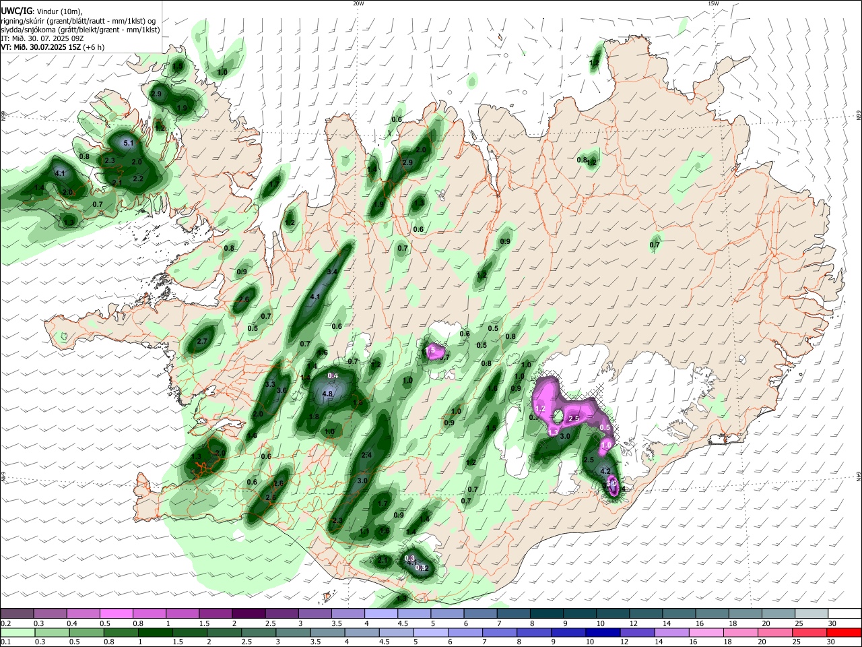Select the 2.2 value in the Westfjords
The height and width of the screenshot is (647, 862).
pyautogui.click(x=139, y=179)
